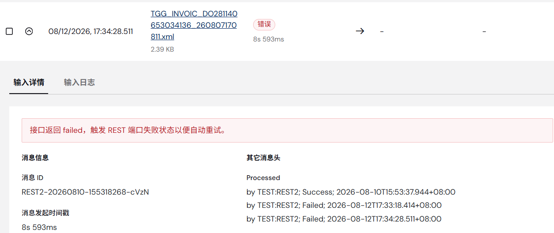
Task: Click the 2.39 KB file size text
Action: 162,49
